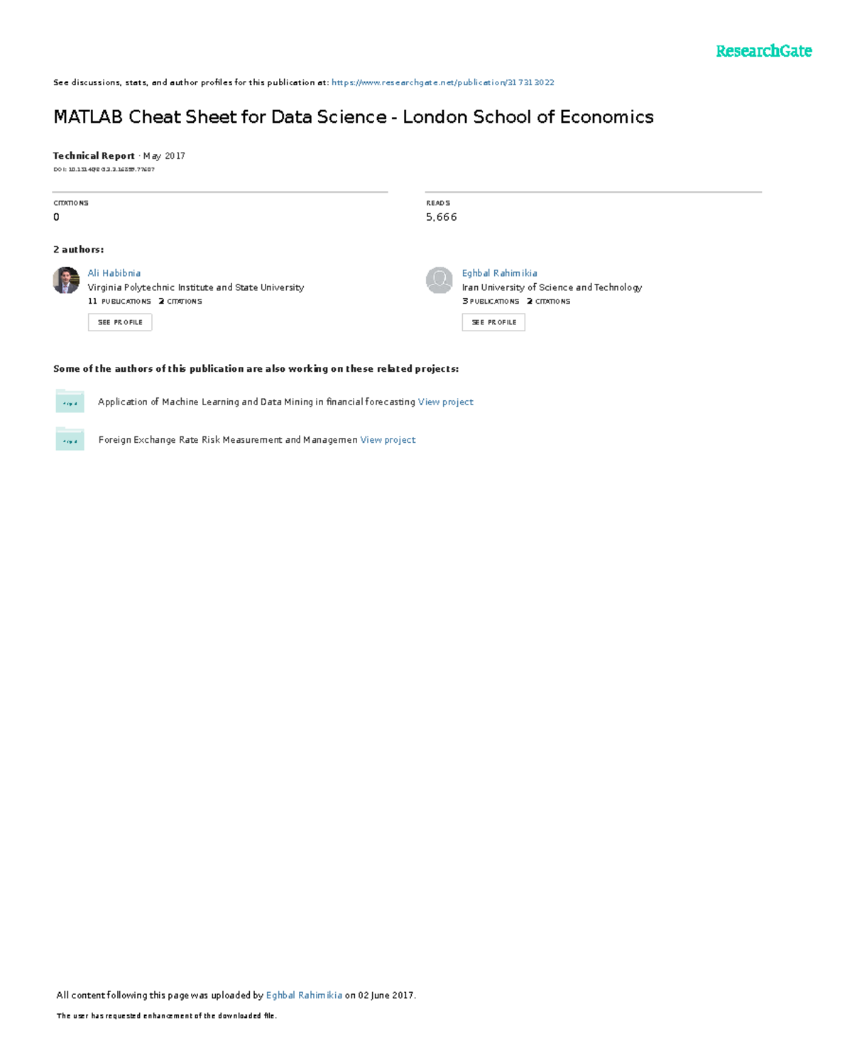Click Eghbal Rahimikia's placeholder avatar icon
This screenshot has width=852, height=1041.
tap(439, 280)
